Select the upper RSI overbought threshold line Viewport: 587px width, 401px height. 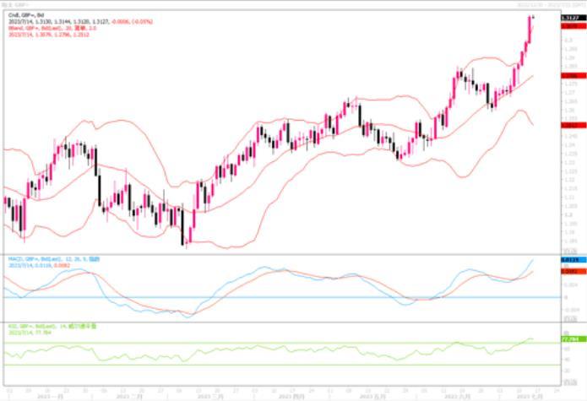pyautogui.click(x=270, y=344)
